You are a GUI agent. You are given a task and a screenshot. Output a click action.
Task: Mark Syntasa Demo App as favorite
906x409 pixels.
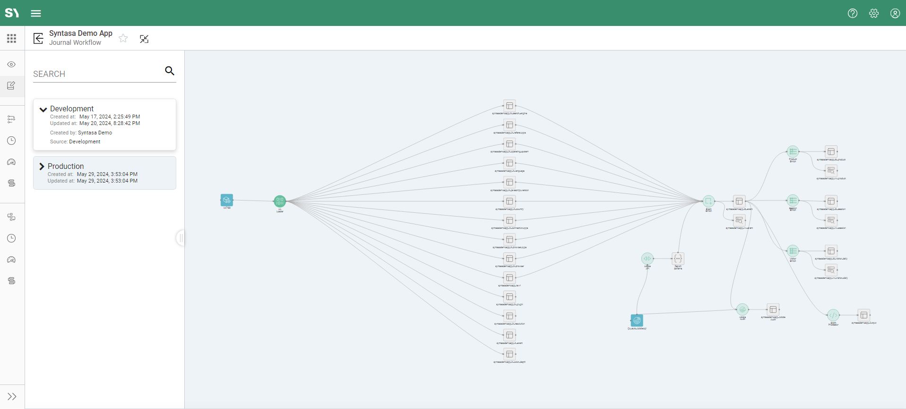(x=123, y=39)
